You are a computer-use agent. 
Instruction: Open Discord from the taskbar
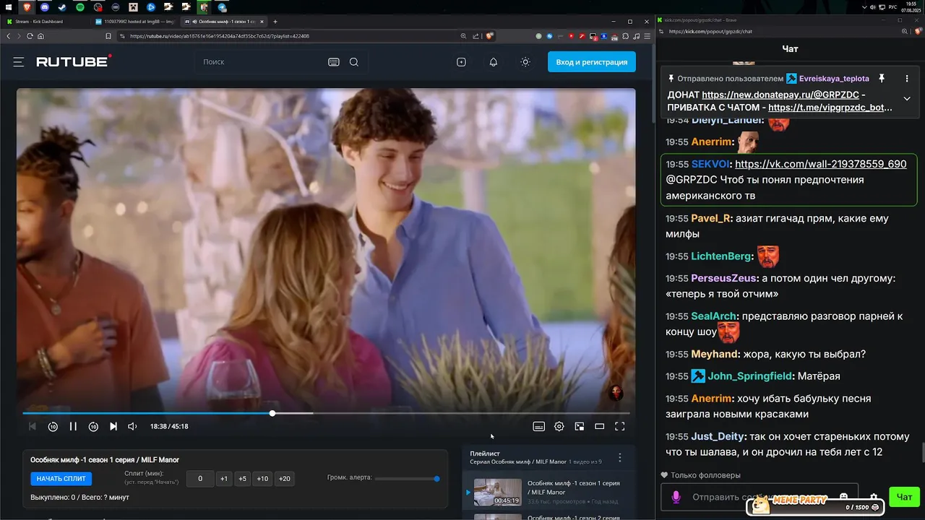tap(45, 6)
